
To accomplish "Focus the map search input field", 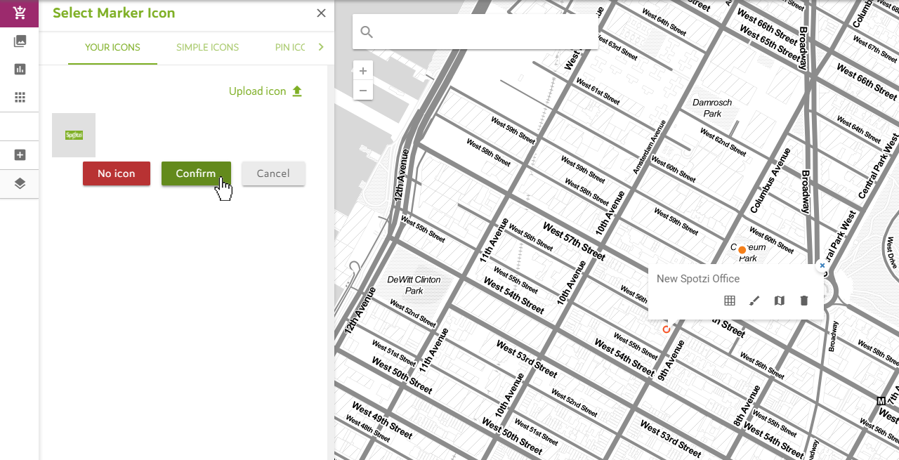I will (x=475, y=32).
